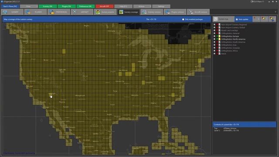Click the red pin icon beside Auto update
This screenshot has height=157, width=279.
[255, 18]
